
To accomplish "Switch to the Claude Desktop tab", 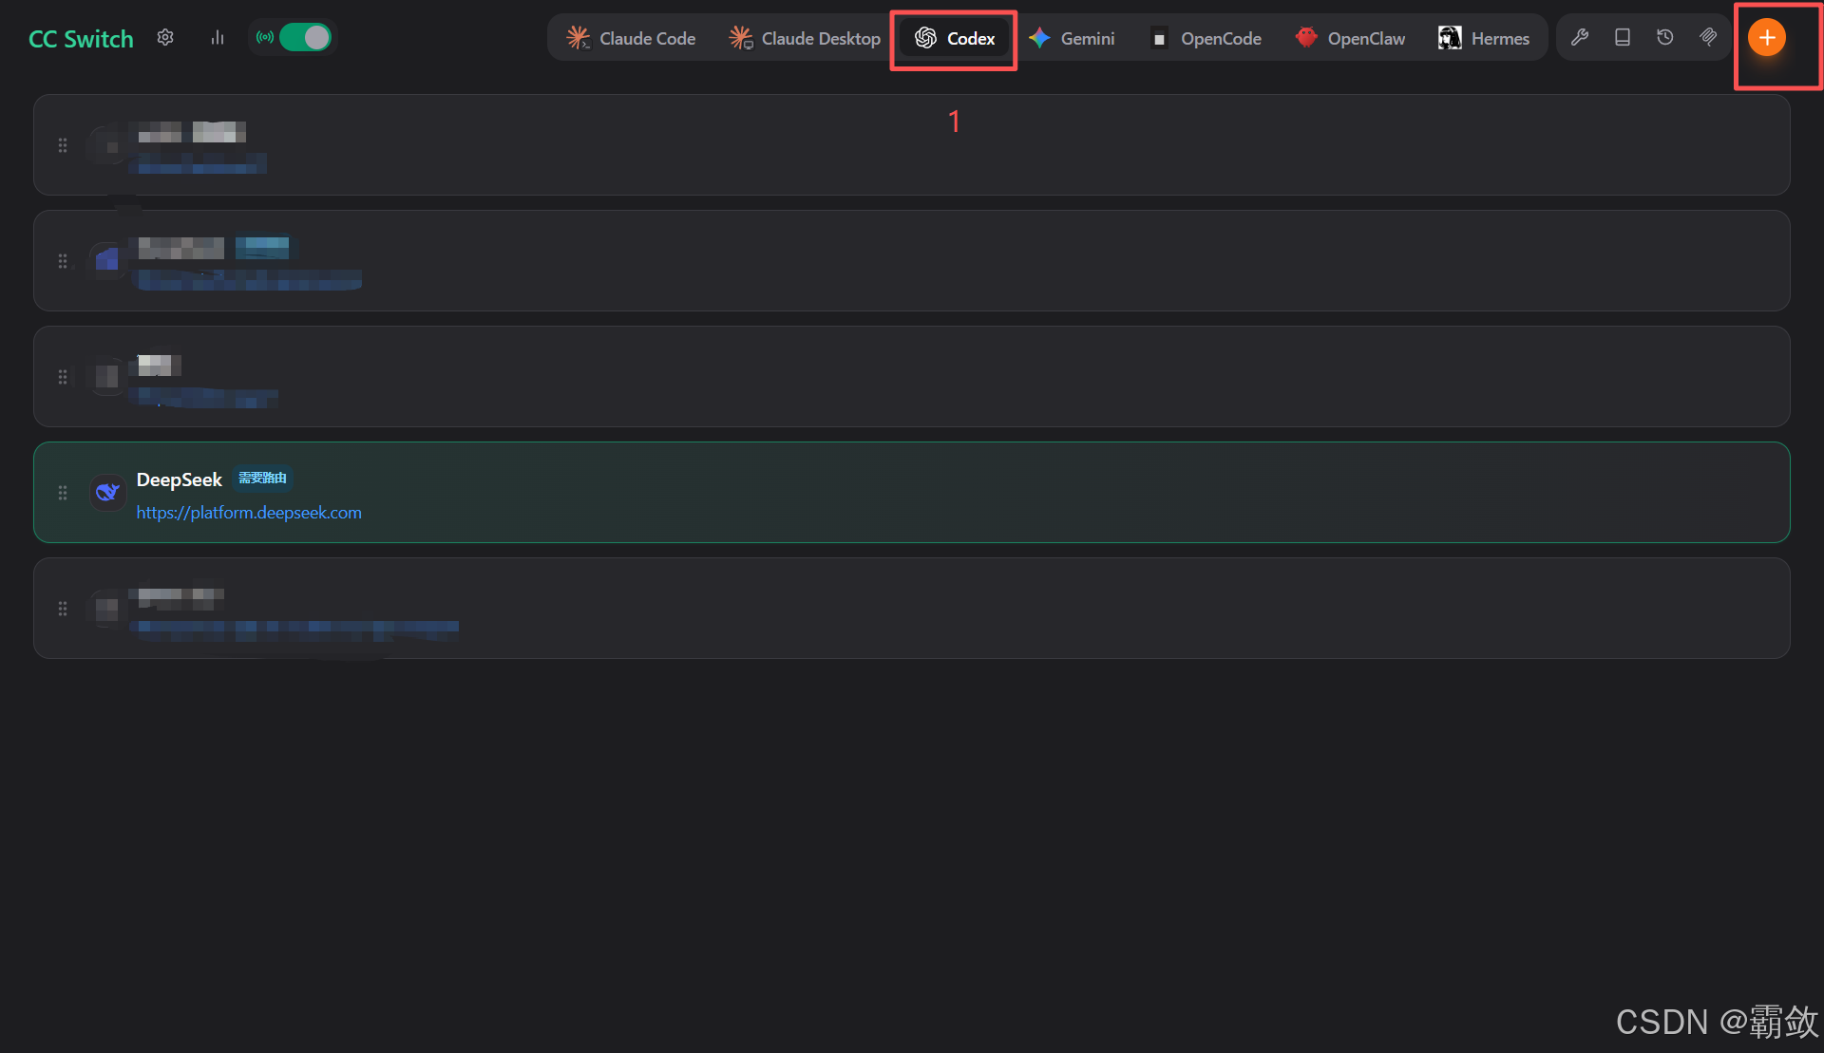I will tap(805, 38).
